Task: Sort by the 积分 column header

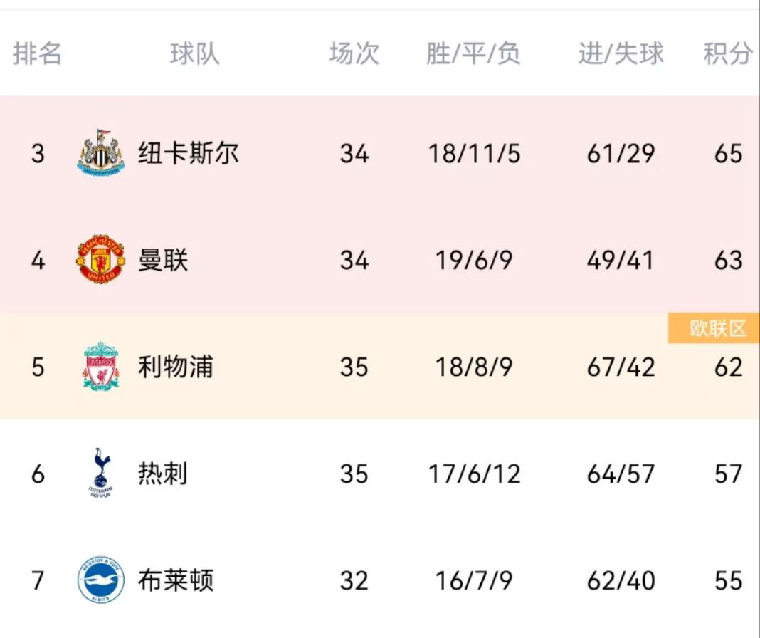Action: point(729,53)
